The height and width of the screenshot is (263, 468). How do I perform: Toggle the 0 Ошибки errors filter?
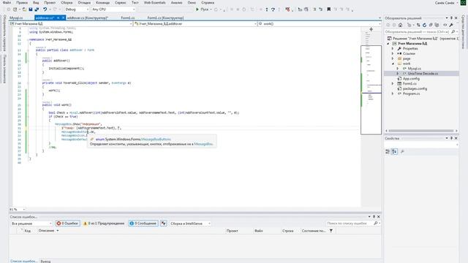coord(68,224)
